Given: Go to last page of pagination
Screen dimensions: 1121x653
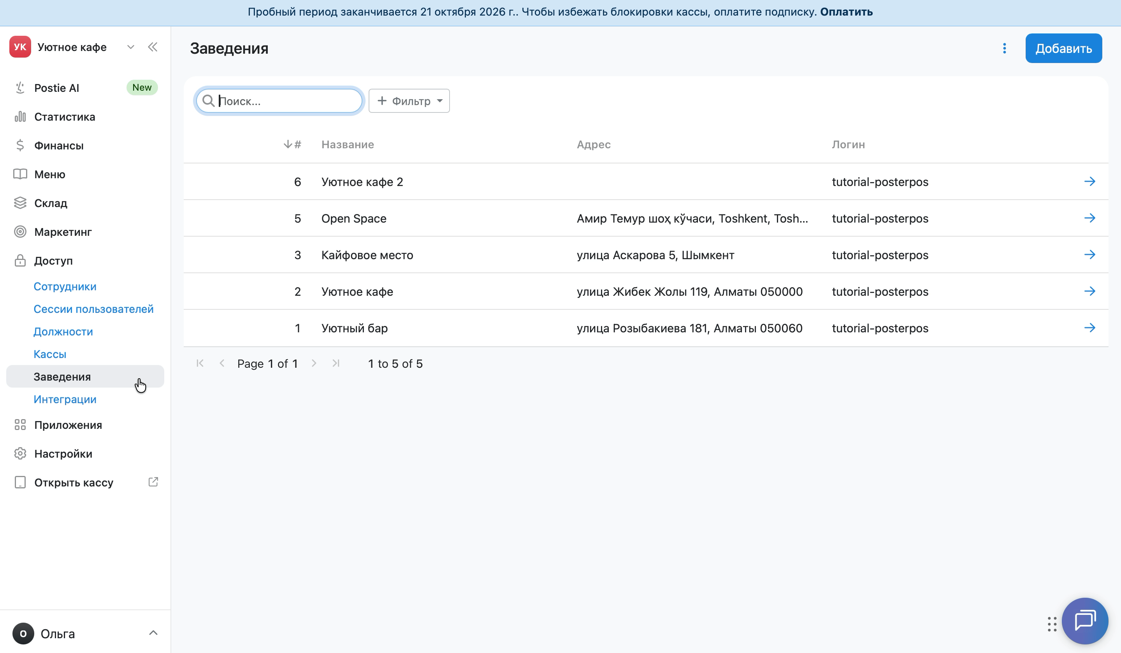Looking at the screenshot, I should coord(336,363).
